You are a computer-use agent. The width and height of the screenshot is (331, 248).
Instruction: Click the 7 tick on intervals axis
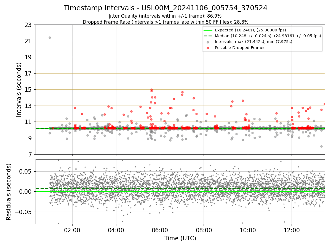pos(30,154)
